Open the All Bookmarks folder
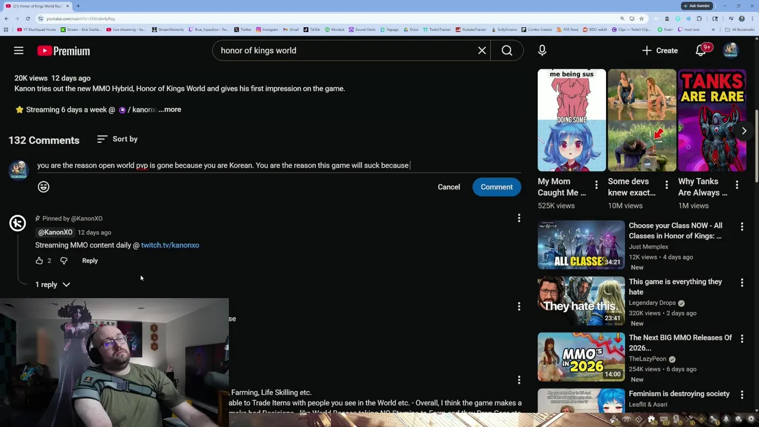This screenshot has width=759, height=427. point(740,29)
